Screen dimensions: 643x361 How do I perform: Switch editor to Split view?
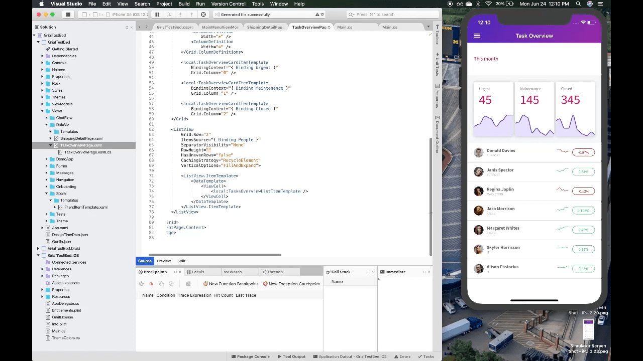point(181,261)
